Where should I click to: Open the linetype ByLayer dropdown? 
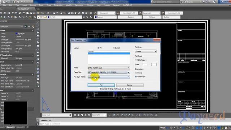[x=130, y=17]
